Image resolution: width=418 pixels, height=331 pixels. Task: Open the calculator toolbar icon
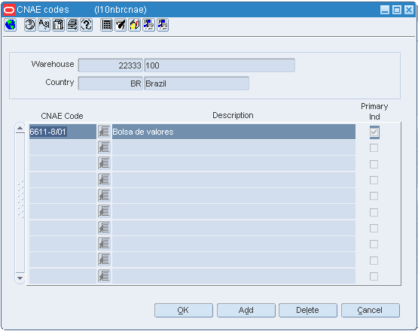(107, 25)
